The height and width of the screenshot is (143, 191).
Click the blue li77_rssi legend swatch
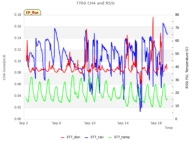pos(86,138)
